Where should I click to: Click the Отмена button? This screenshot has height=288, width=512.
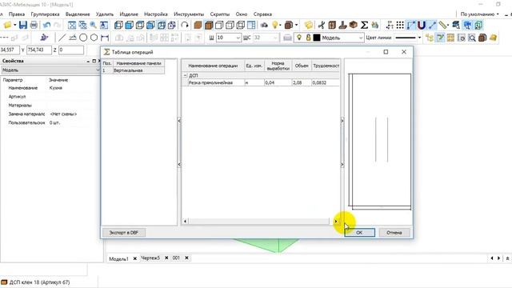click(394, 233)
